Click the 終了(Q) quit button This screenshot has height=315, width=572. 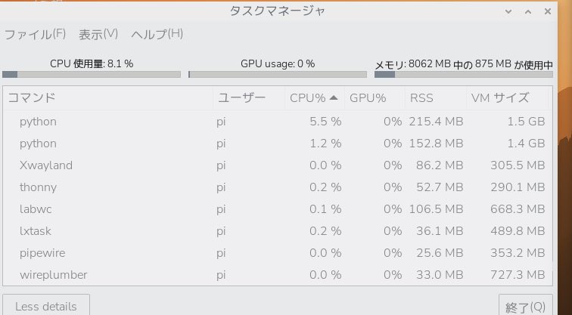pos(526,307)
